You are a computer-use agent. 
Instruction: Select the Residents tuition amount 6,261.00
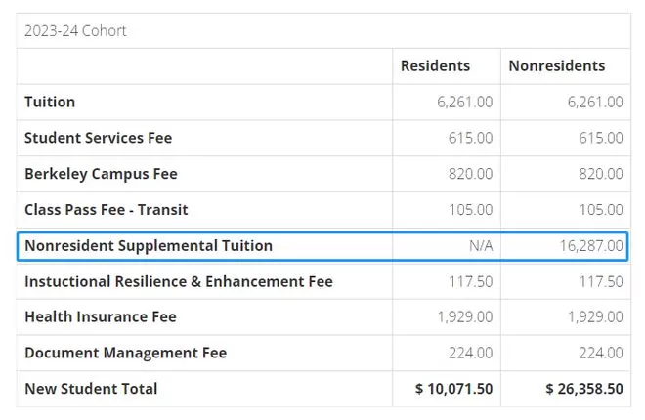click(x=465, y=102)
